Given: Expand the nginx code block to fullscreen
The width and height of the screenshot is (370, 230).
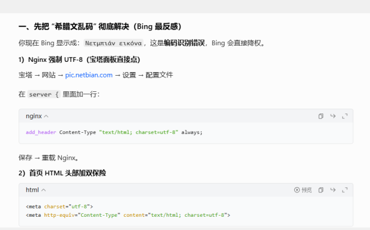Looking at the screenshot, I should (345, 116).
